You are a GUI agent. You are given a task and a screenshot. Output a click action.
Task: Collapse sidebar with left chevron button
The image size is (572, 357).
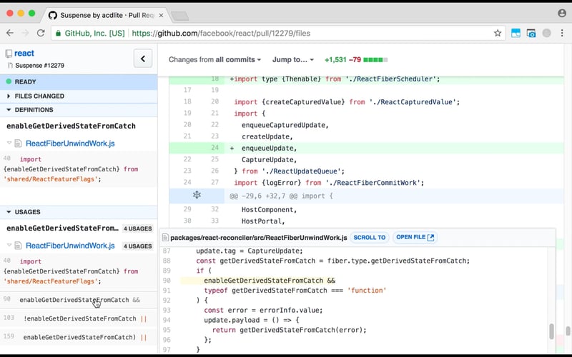142,59
